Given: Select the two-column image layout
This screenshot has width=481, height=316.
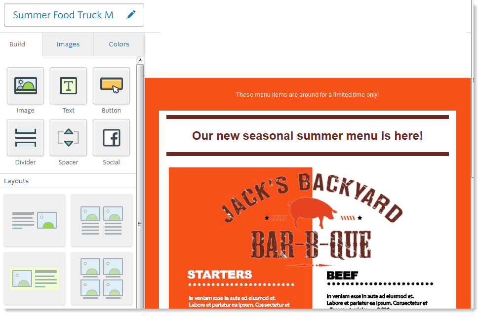Looking at the screenshot, I should (102, 220).
